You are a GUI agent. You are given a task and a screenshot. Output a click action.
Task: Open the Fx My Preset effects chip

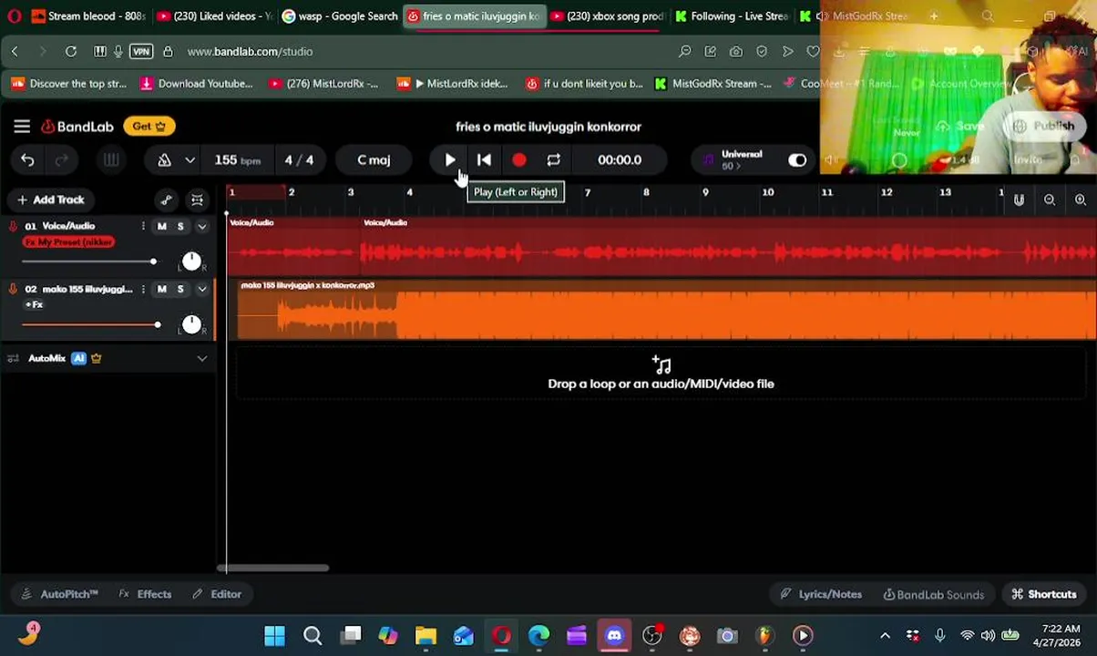point(69,242)
